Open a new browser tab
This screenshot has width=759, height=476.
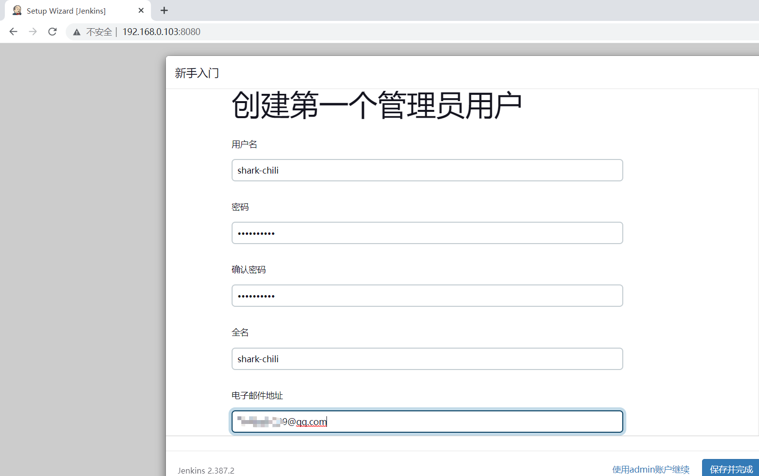click(x=164, y=10)
